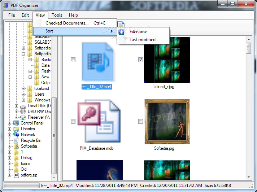Click the DVD RW Drive disc icon

[23, 112]
